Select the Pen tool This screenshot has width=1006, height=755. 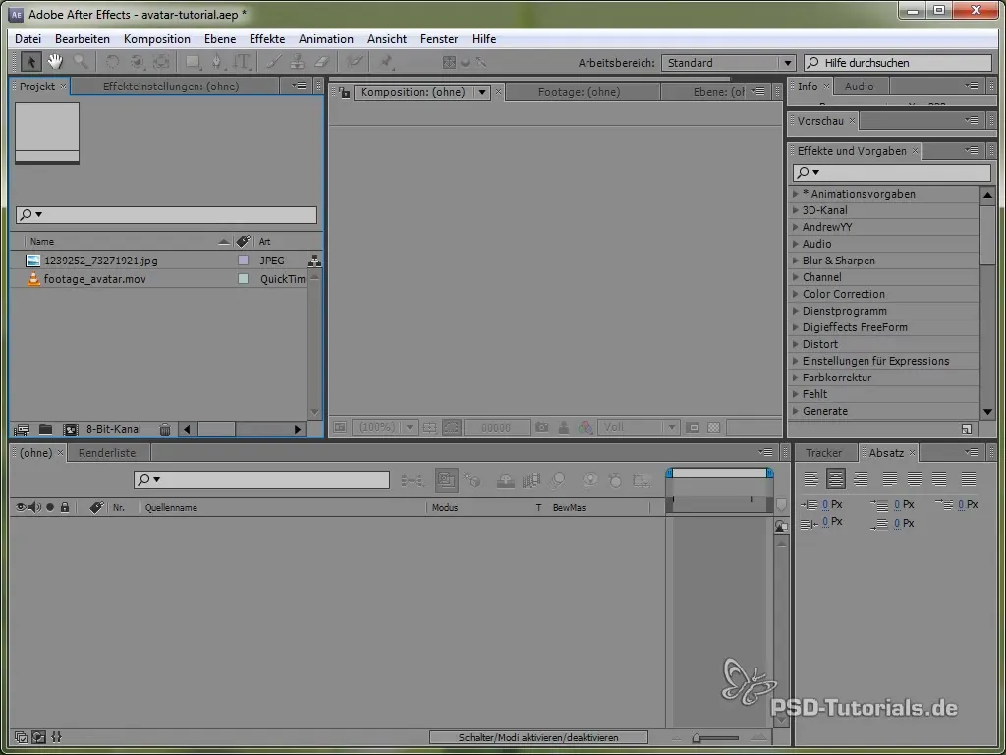click(217, 62)
